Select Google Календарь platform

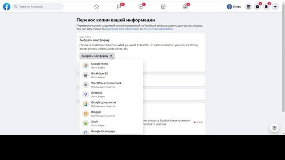(x=111, y=132)
